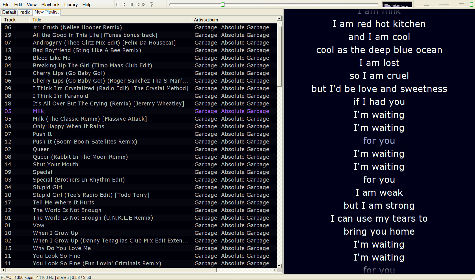Select "I Think I'm Paranoid" track
The image size is (475, 280).
(x=139, y=96)
